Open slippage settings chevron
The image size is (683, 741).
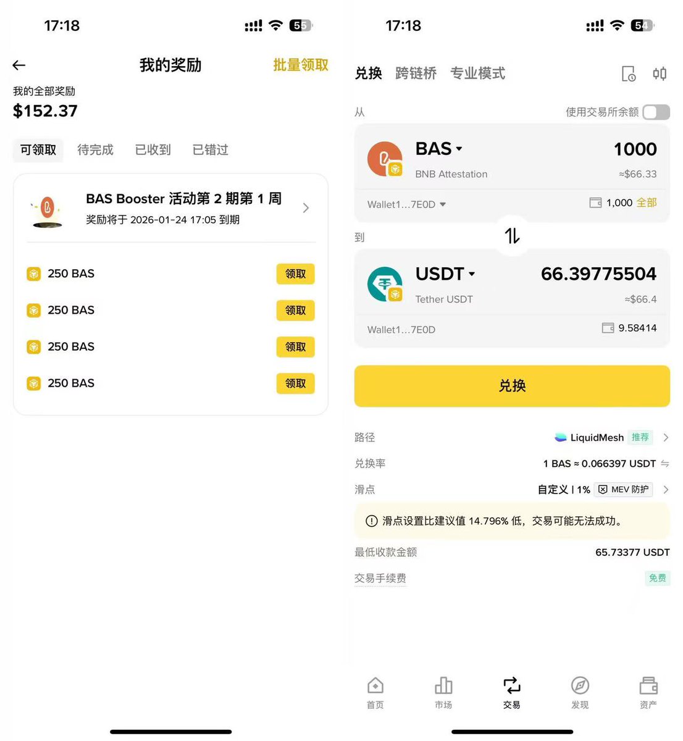[x=666, y=490]
